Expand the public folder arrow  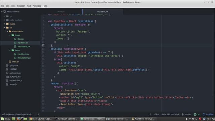[x=5, y=24]
